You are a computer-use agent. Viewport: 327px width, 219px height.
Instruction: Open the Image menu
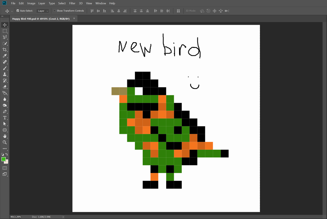click(31, 3)
